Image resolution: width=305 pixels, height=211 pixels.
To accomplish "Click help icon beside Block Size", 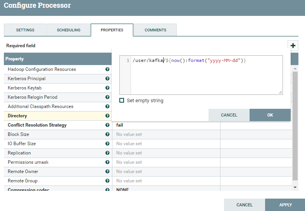I will (x=107, y=134).
